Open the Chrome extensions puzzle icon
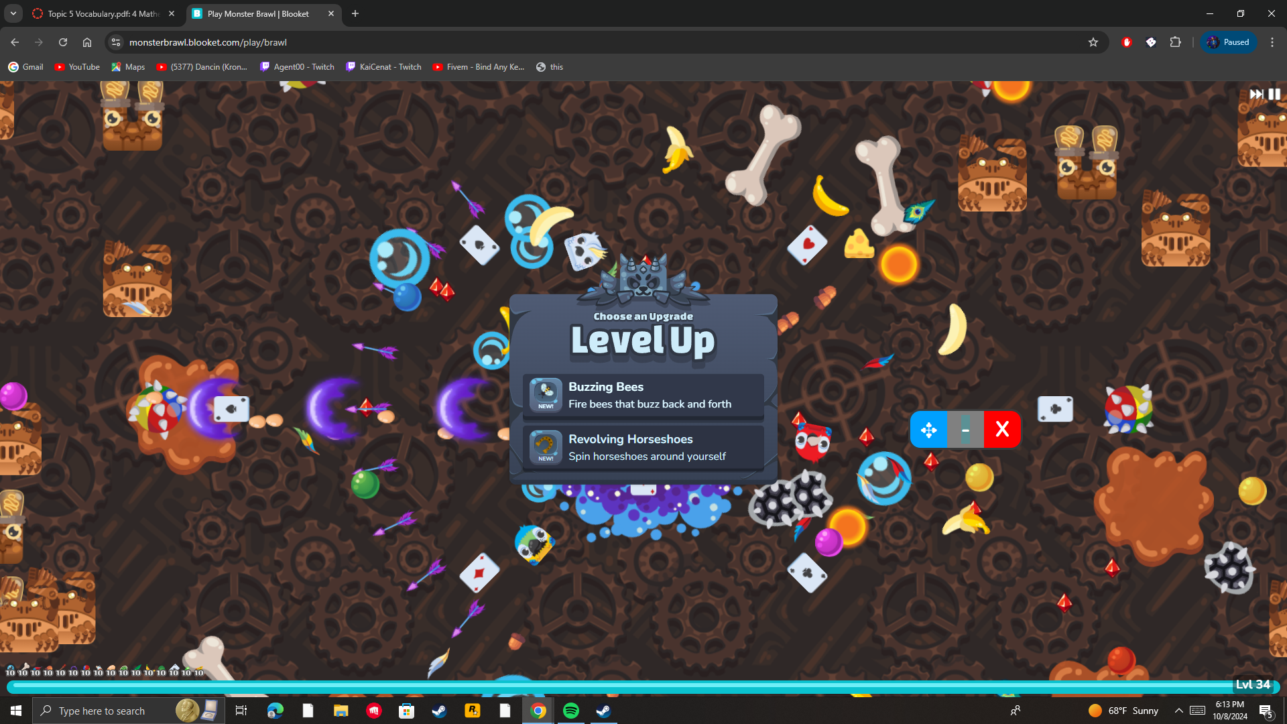Viewport: 1287px width, 724px height. 1175,42
